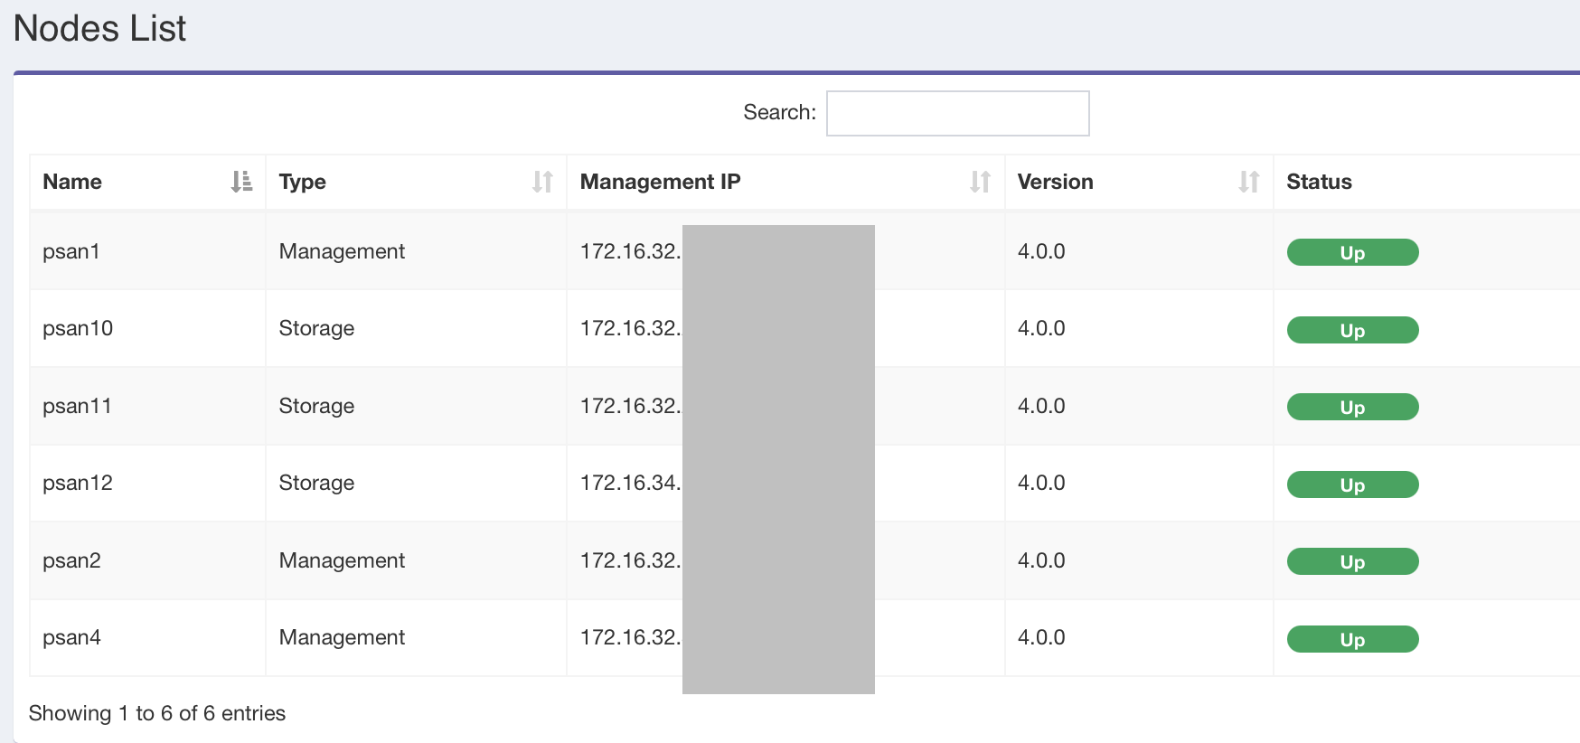Click inside the Search input field
Image resolution: width=1580 pixels, height=743 pixels.
[x=957, y=113]
